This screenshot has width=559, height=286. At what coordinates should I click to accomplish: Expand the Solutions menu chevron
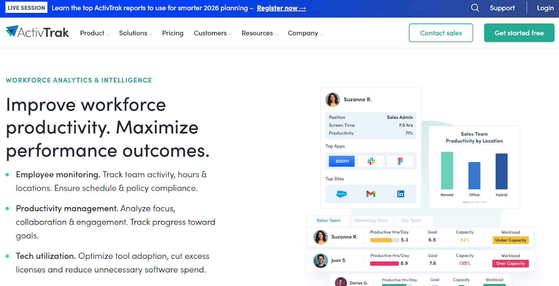(151, 34)
